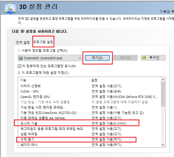
Task: Click 이미지 선명화 value 전역 설정 사용(끄기)
Action: [107, 86]
